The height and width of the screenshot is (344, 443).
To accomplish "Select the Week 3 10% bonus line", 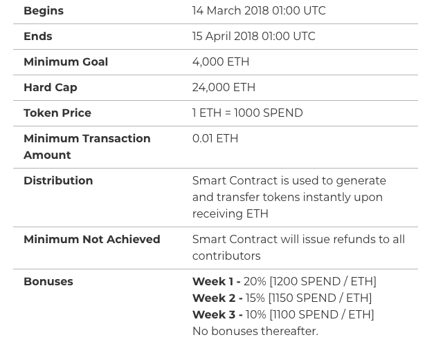I will [282, 315].
